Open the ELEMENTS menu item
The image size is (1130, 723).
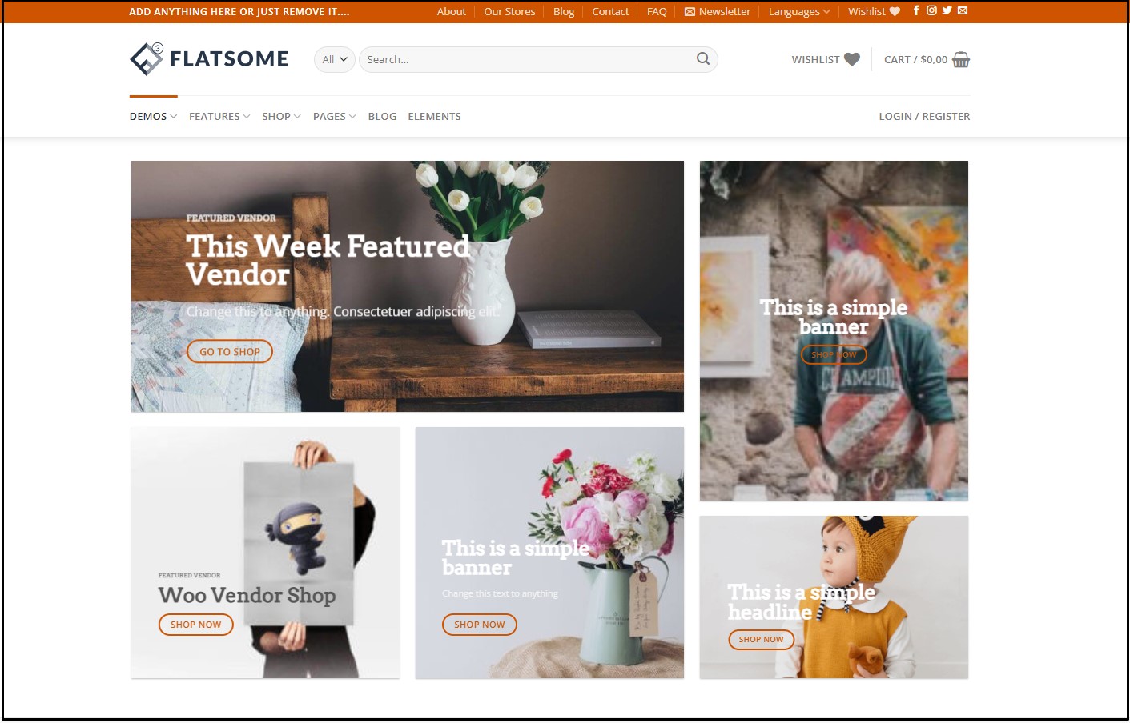click(434, 116)
